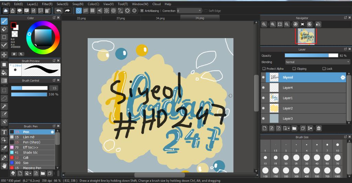The width and height of the screenshot is (352, 183).
Task: Choose brush size 30
Action: [306, 159]
